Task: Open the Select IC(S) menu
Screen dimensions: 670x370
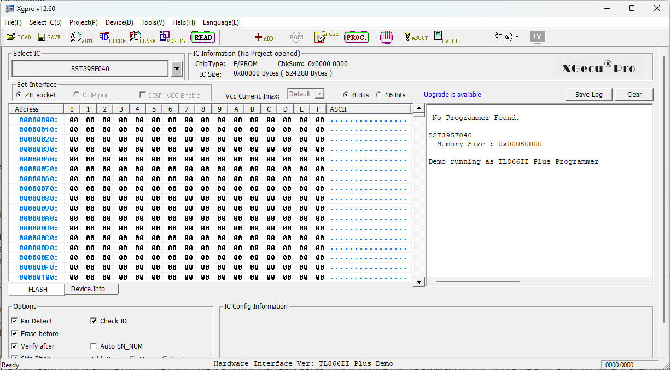Action: tap(45, 22)
